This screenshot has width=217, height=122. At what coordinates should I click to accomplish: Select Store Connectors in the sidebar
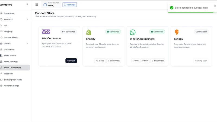(x=15, y=68)
